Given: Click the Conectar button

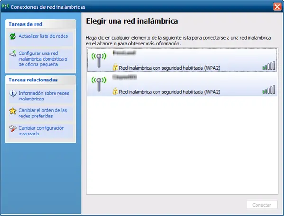Looking at the screenshot, I should 262,205.
